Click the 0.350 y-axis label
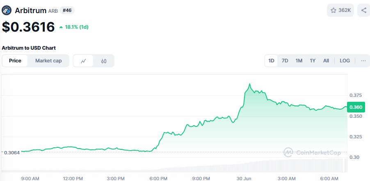 pos(356,116)
